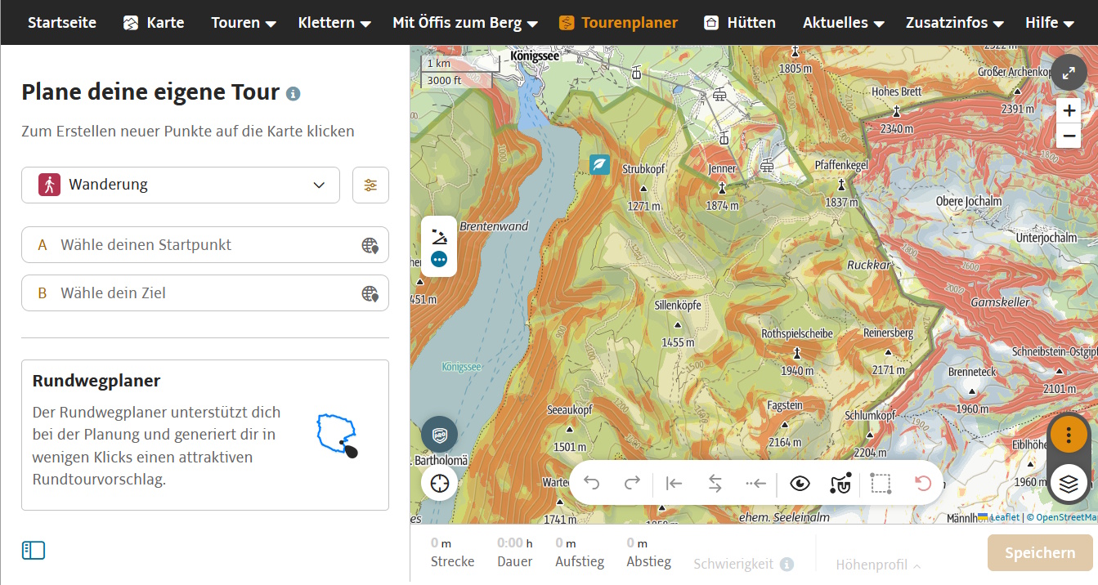
Task: Click the start point input field
Action: click(x=204, y=245)
